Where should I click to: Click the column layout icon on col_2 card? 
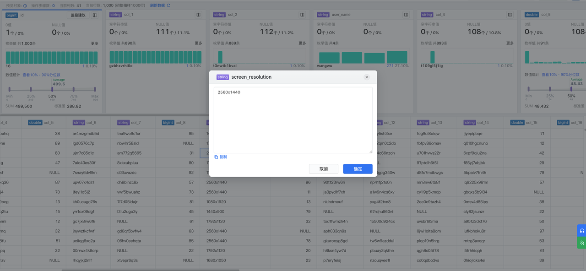tap(303, 15)
